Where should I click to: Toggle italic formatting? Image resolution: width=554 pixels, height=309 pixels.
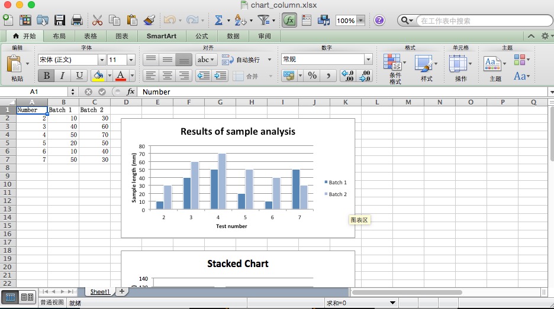(62, 76)
